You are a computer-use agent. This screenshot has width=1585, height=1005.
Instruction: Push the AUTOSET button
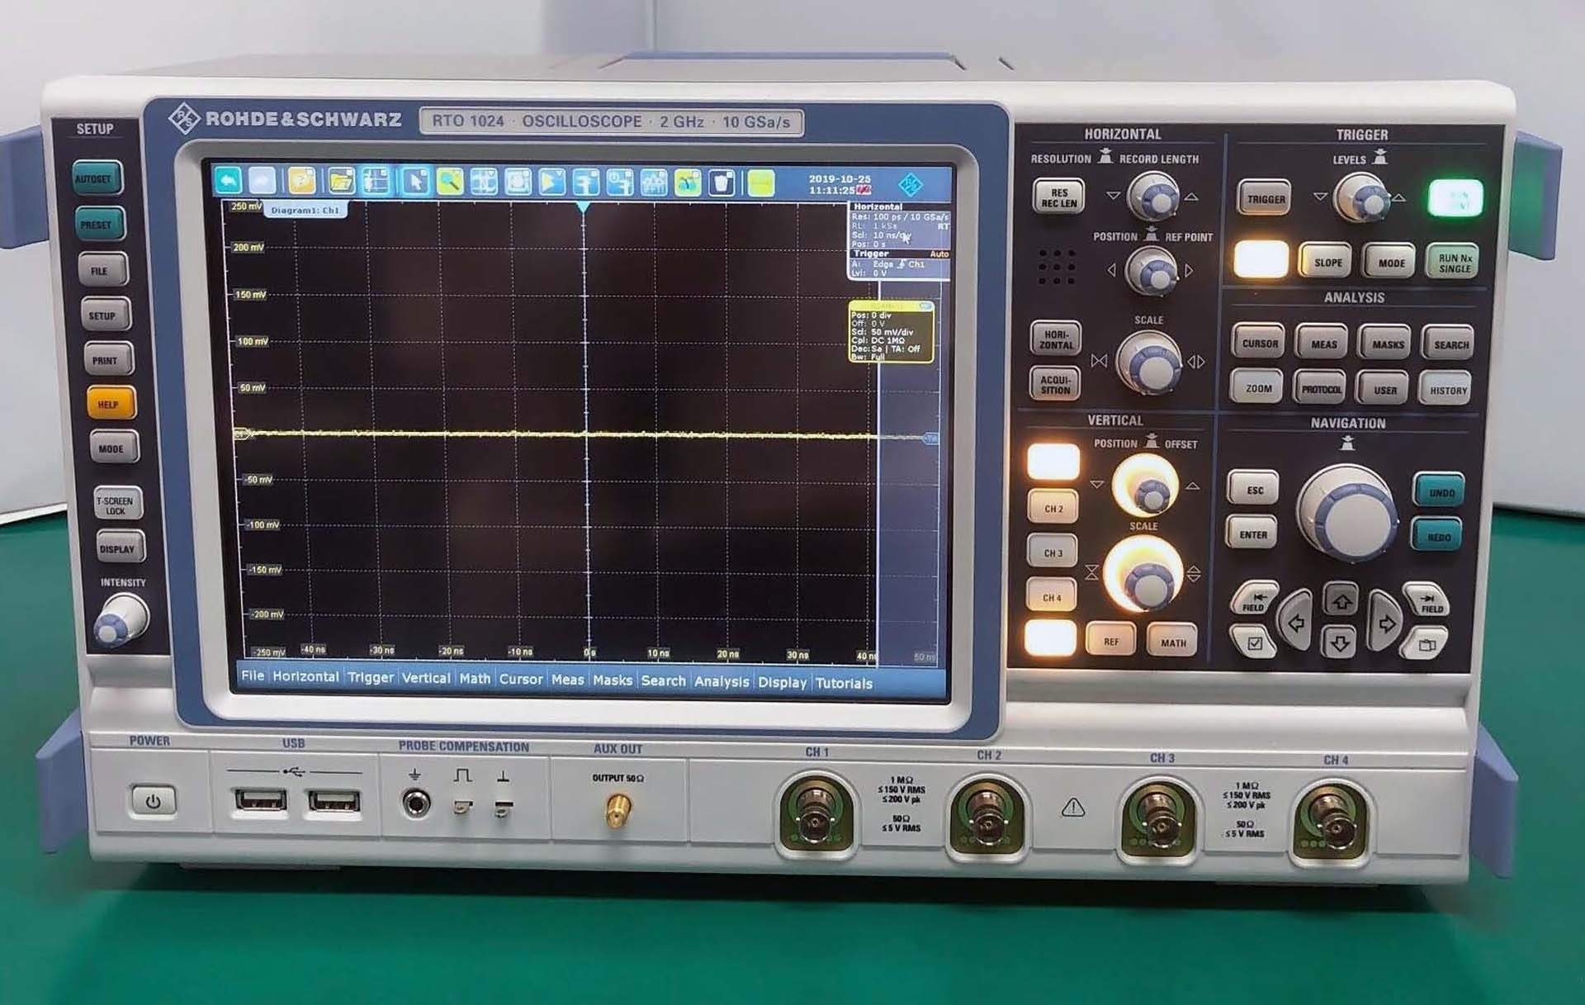96,178
